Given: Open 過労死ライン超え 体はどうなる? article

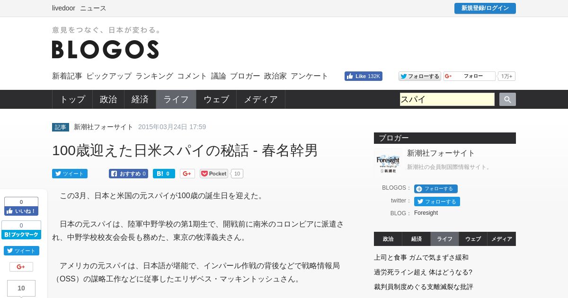Looking at the screenshot, I should click(423, 272).
